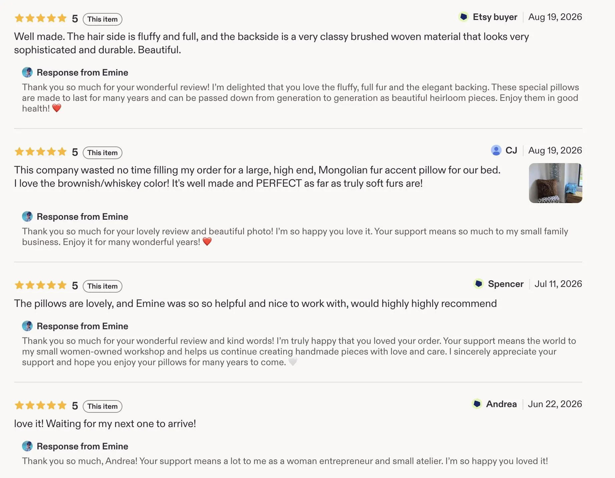615x478 pixels.
Task: Click Spencer's profile avatar icon
Action: (479, 284)
